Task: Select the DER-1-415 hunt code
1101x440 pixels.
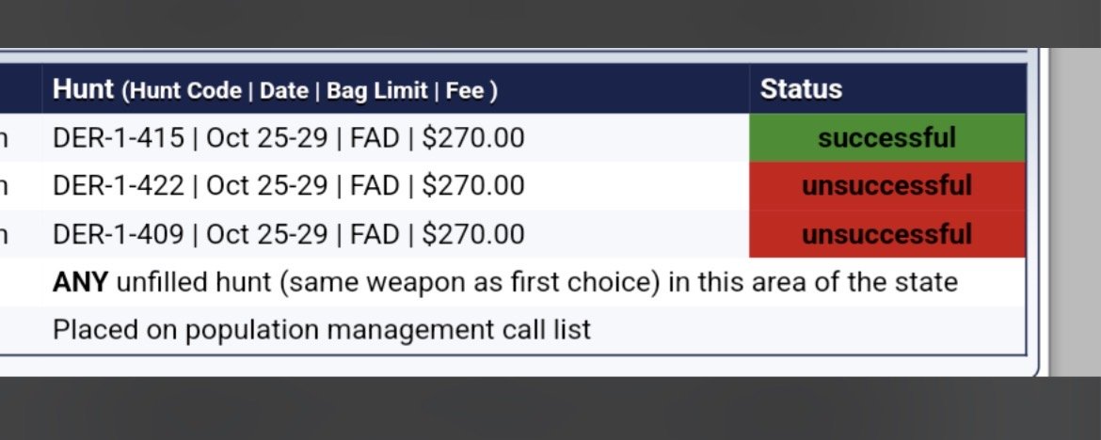Action: (118, 138)
